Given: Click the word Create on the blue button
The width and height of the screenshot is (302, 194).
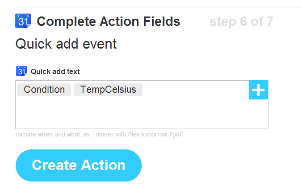Looking at the screenshot, I should point(53,165).
